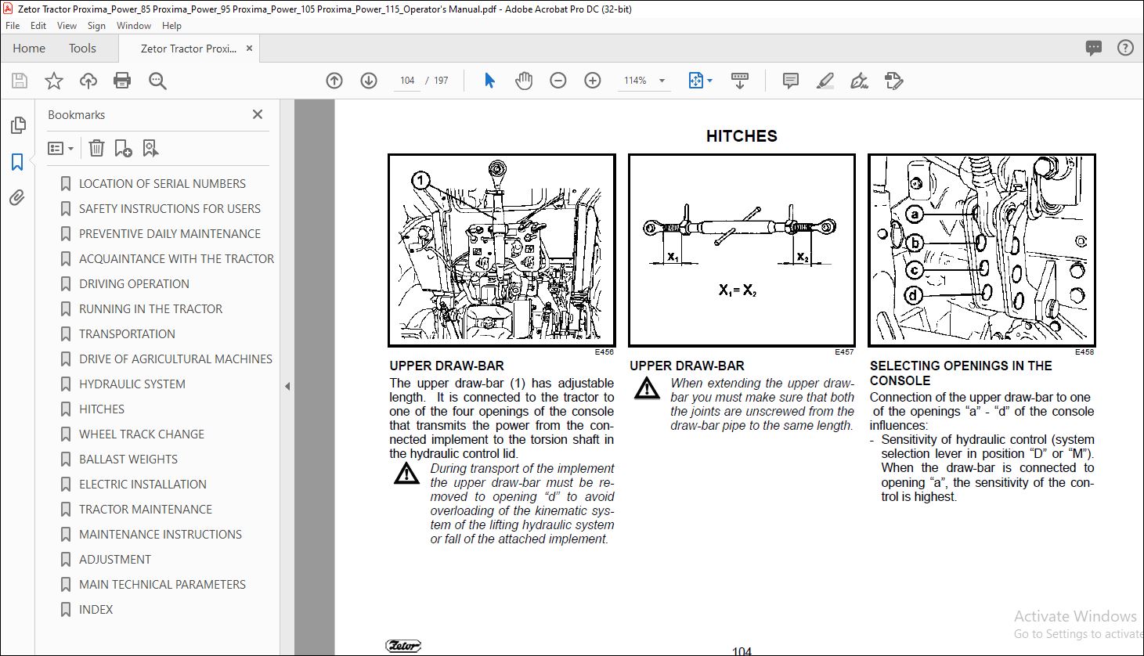Select the ADJUSTMENT bookmark
1144x656 pixels.
point(115,560)
